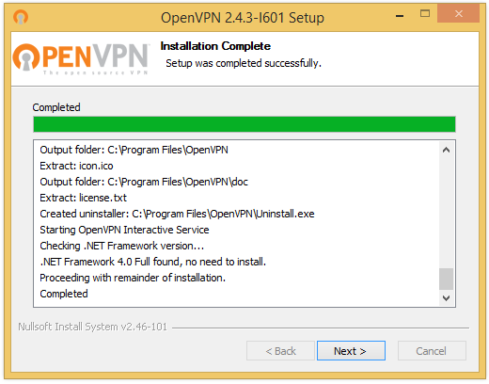Screen dimensions: 489x384
Task: Select 'Starting OpenVPN Interactive Service' line
Action: click(x=124, y=230)
